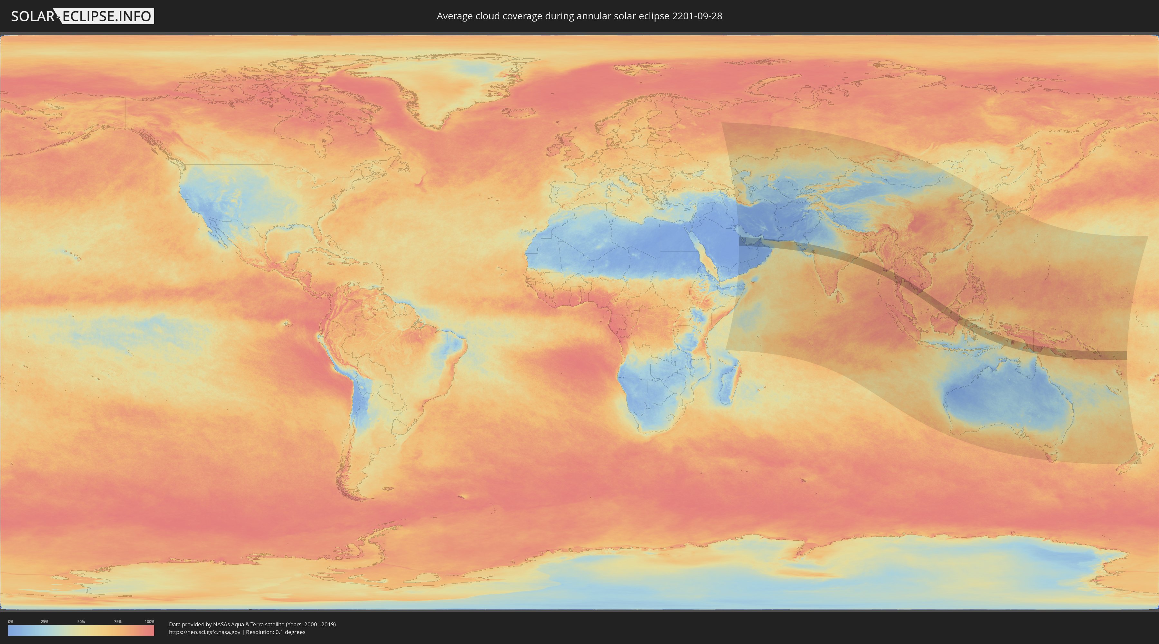Screen dimensions: 1159x644
Task: Click the 25% label on the legend
Action: pyautogui.click(x=44, y=621)
